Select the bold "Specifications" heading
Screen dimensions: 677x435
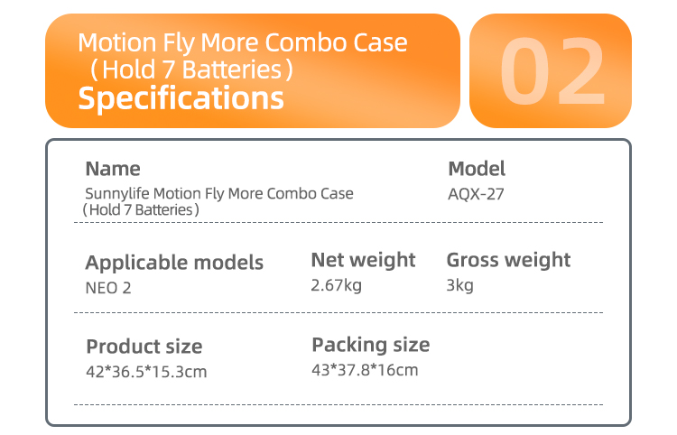[181, 97]
